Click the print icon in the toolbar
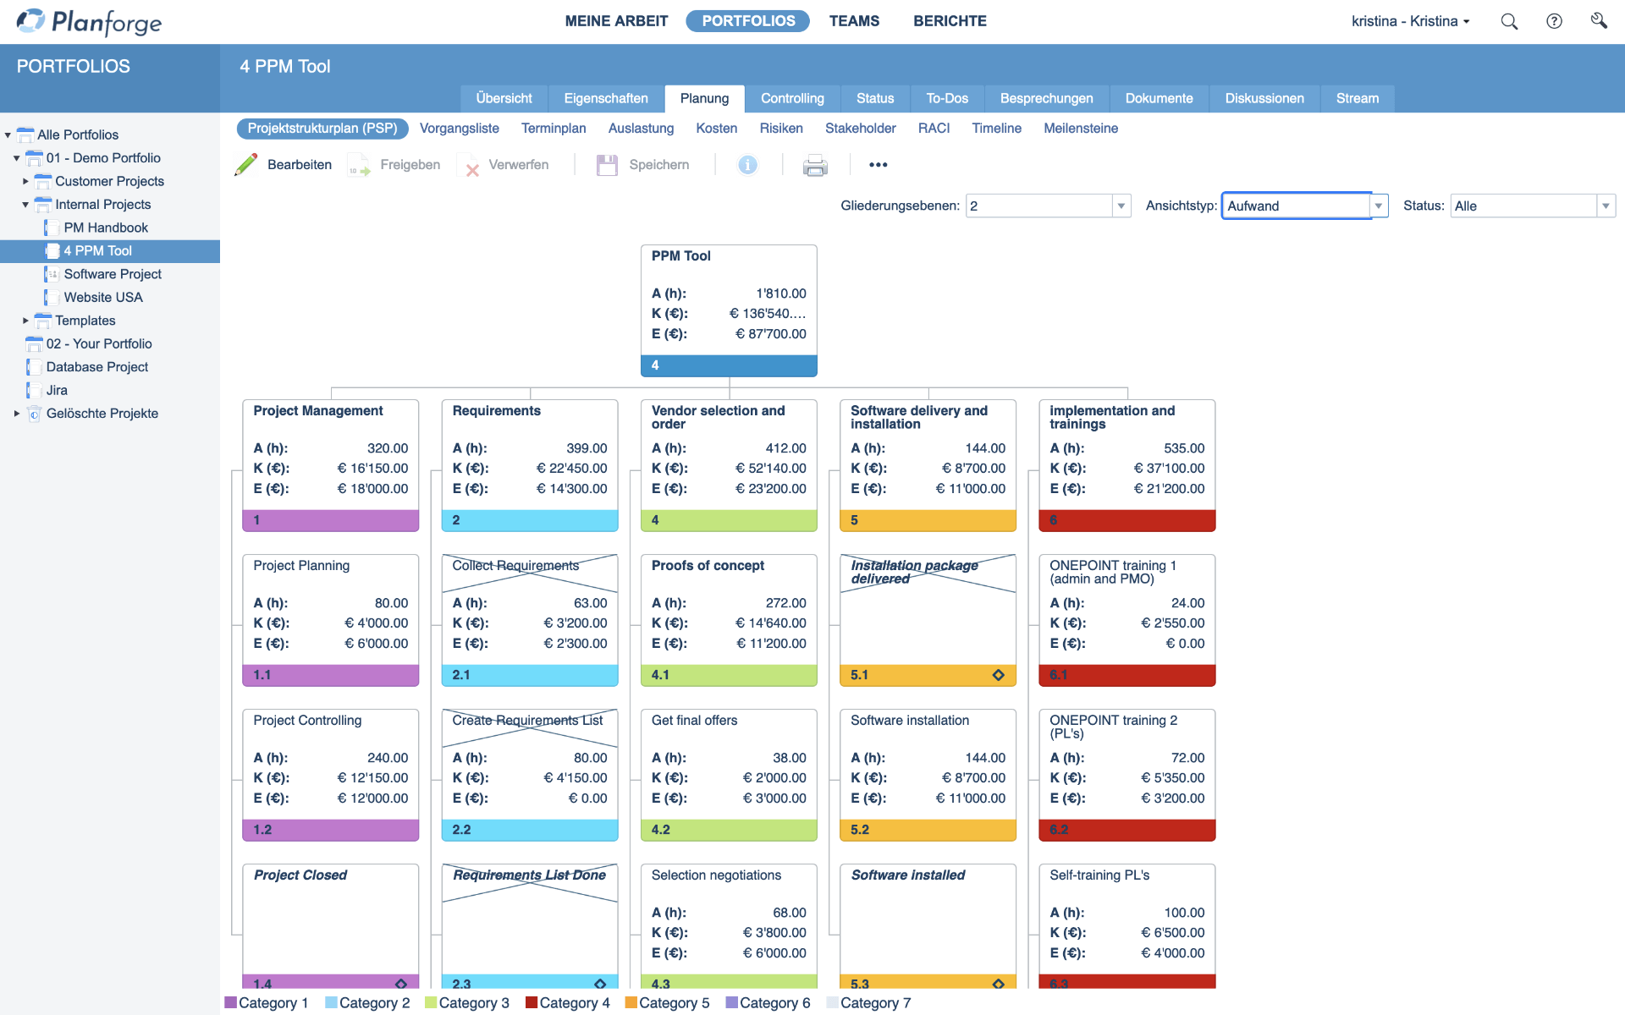The height and width of the screenshot is (1015, 1625). click(815, 165)
